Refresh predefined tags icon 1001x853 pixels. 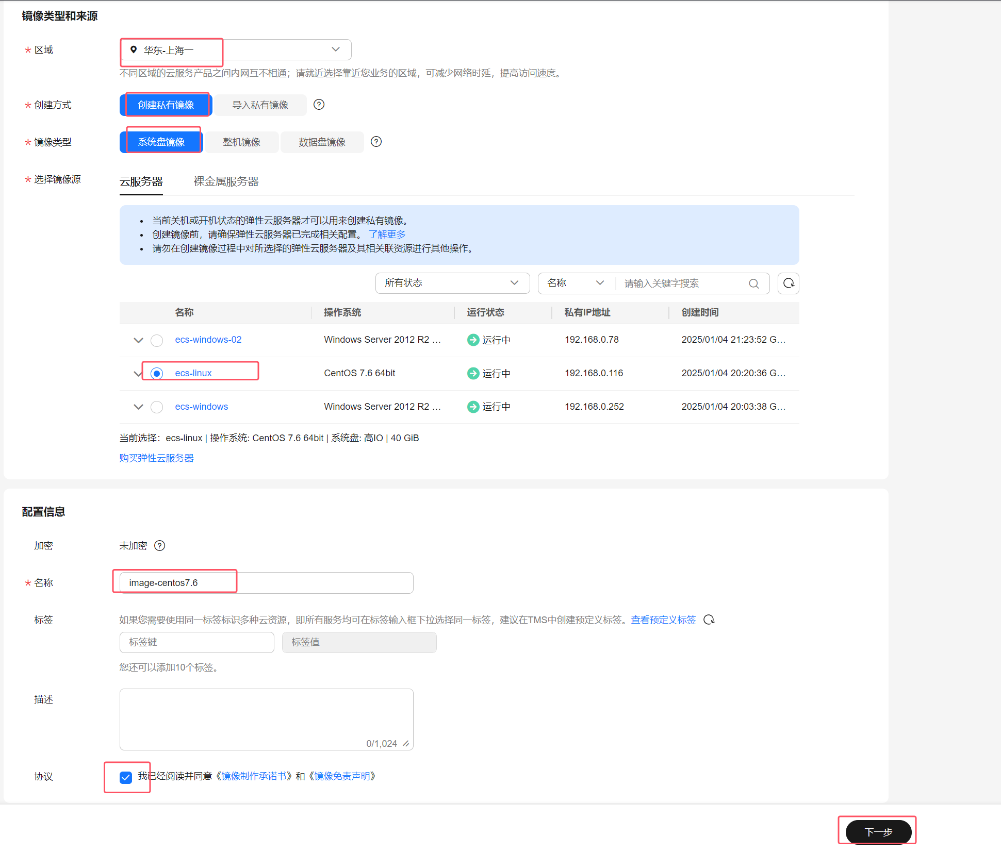[x=709, y=620]
